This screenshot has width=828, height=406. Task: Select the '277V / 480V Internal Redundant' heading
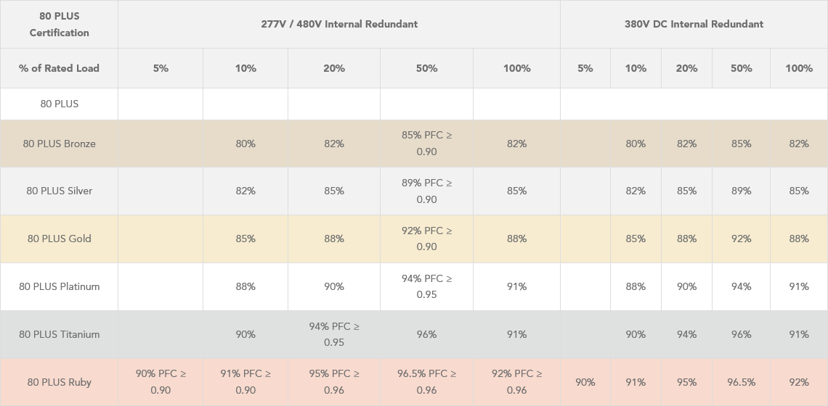[339, 24]
